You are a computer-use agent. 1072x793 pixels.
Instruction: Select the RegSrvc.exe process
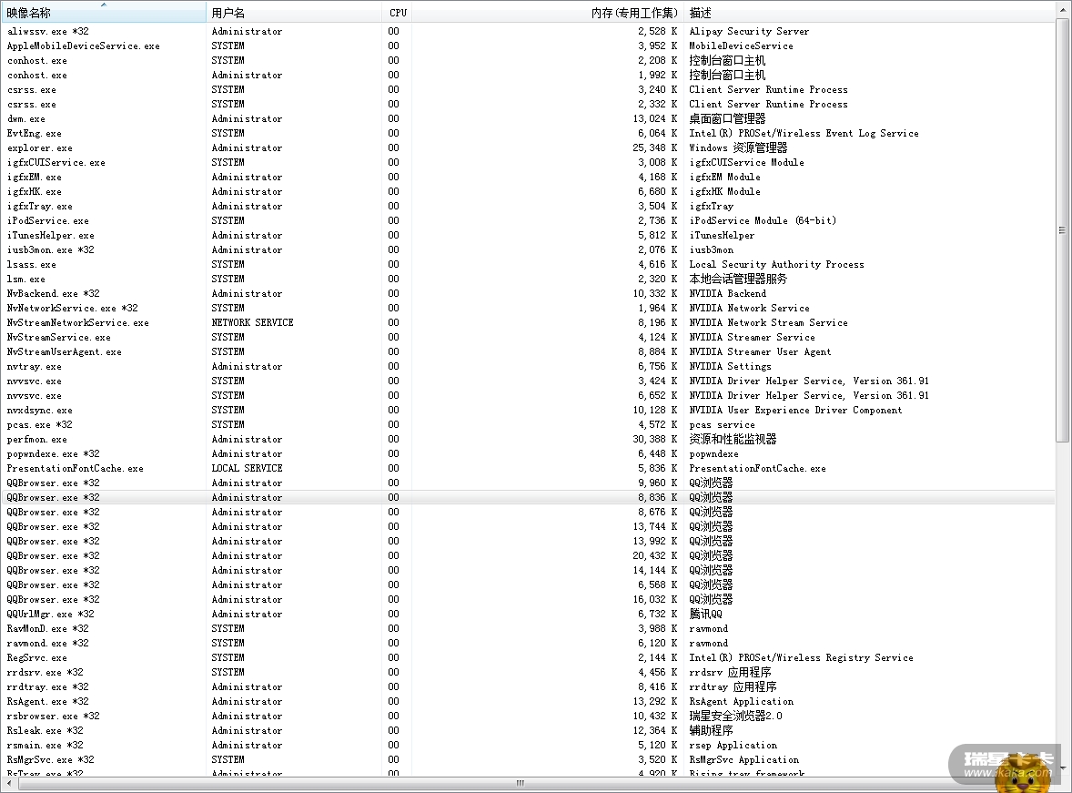point(528,657)
